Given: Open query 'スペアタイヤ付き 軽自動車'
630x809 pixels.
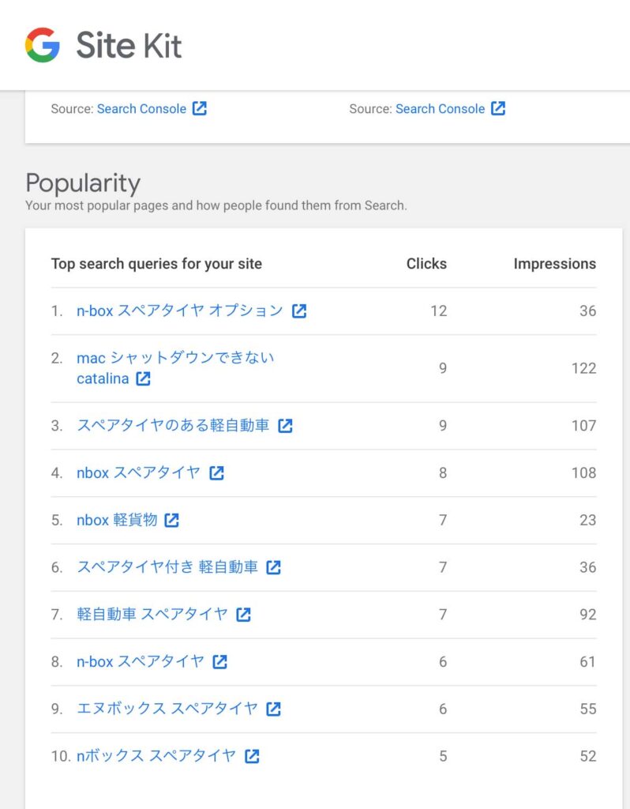Looking at the screenshot, I should click(167, 567).
